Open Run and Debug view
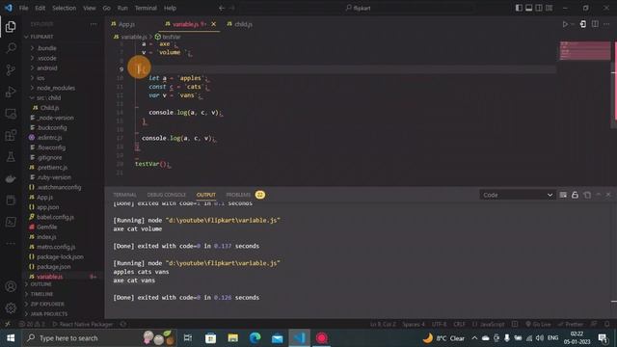This screenshot has width=617, height=347. click(11, 92)
